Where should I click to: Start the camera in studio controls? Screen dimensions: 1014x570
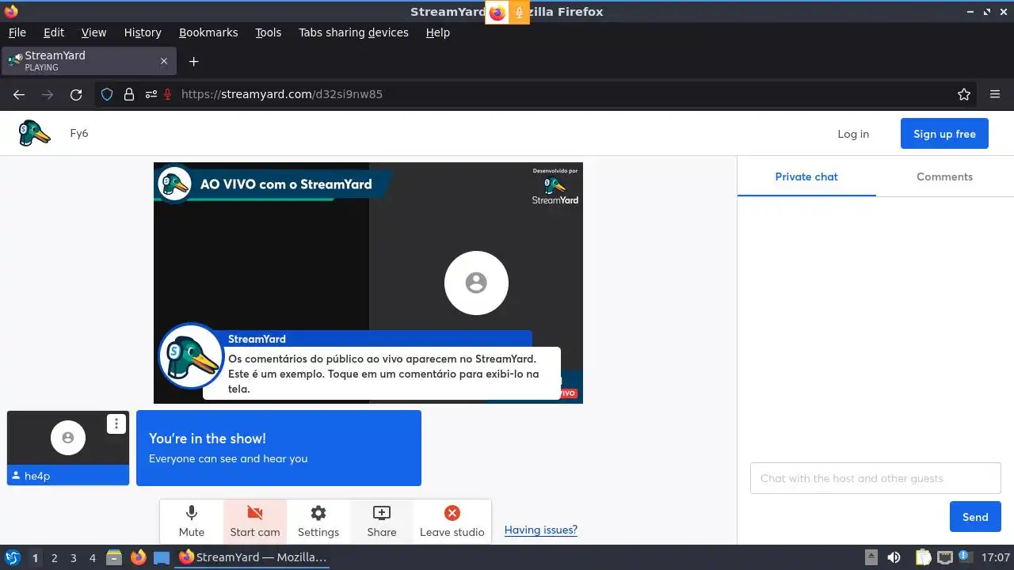point(255,522)
